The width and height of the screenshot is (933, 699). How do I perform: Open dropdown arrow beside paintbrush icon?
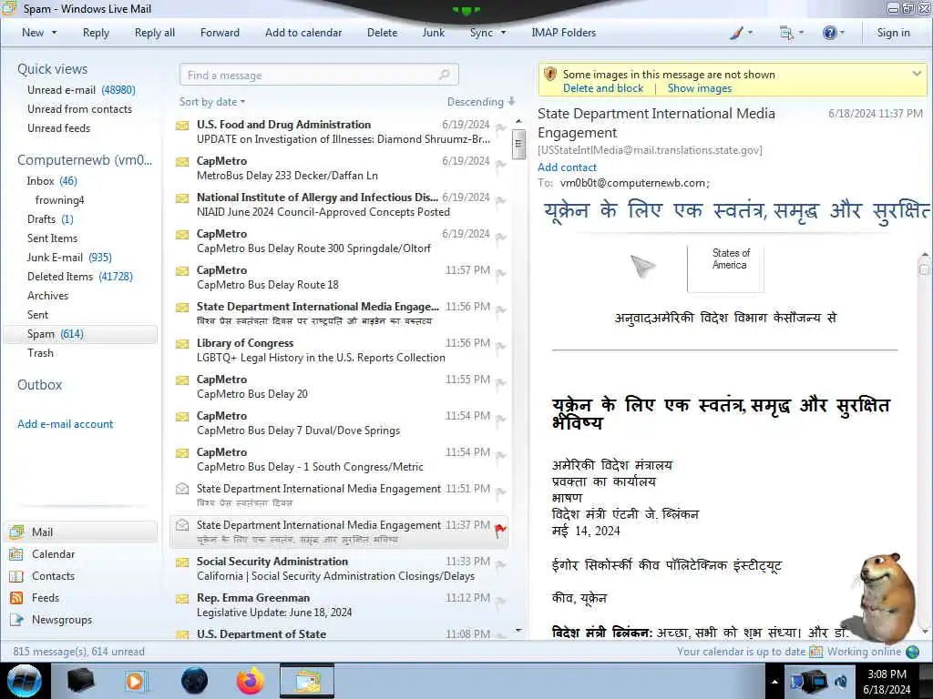pyautogui.click(x=750, y=33)
